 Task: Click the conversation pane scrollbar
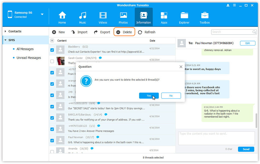click(257, 120)
